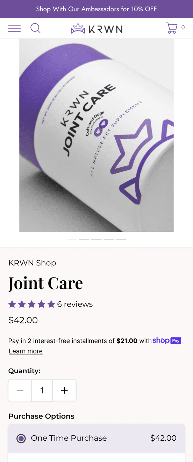The width and height of the screenshot is (193, 462).
Task: Select the third image carousel indicator
Action: [x=96, y=239]
